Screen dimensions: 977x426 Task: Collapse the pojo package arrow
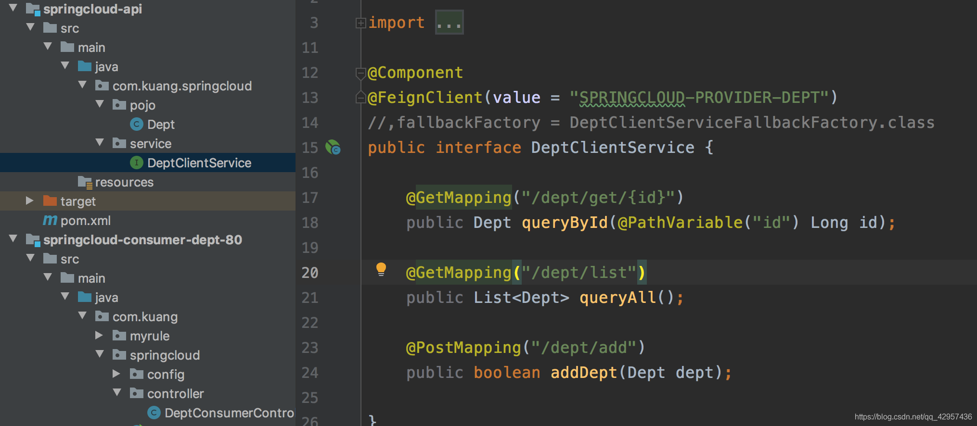100,104
